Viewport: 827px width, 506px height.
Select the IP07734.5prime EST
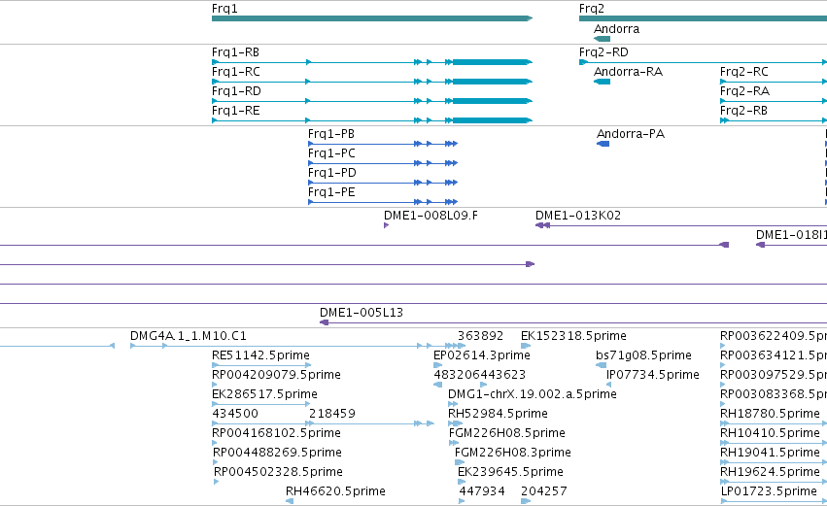608,385
